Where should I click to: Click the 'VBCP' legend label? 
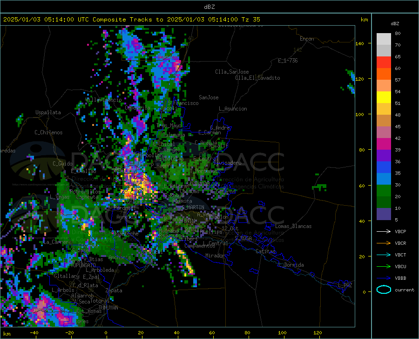(400, 231)
